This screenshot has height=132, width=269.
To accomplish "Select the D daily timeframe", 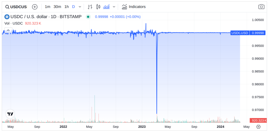I will click(74, 7).
